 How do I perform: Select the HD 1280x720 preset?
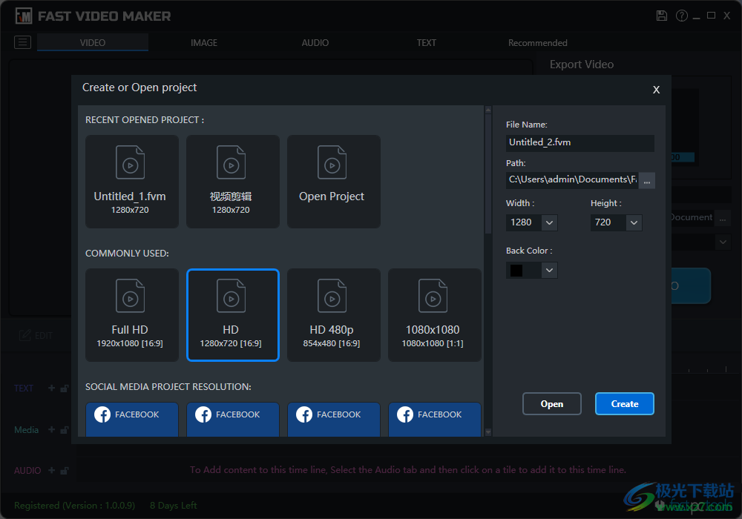pyautogui.click(x=233, y=315)
